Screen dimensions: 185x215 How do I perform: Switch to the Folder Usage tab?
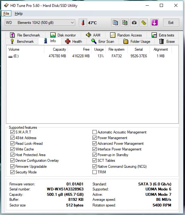click(137, 42)
